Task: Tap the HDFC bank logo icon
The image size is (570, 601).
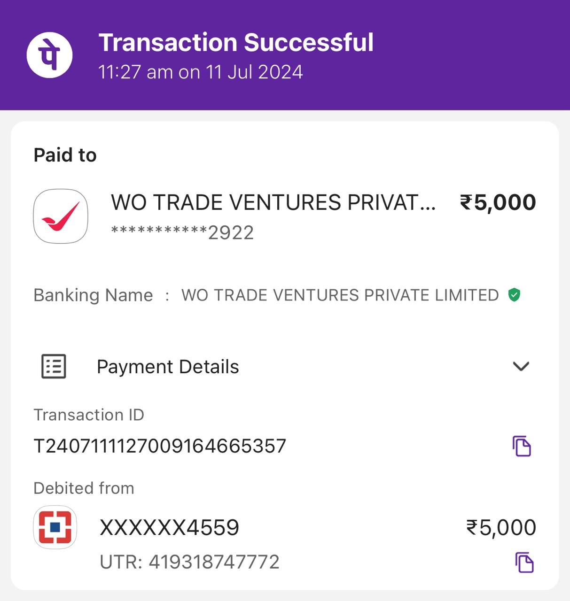Action: click(x=55, y=527)
